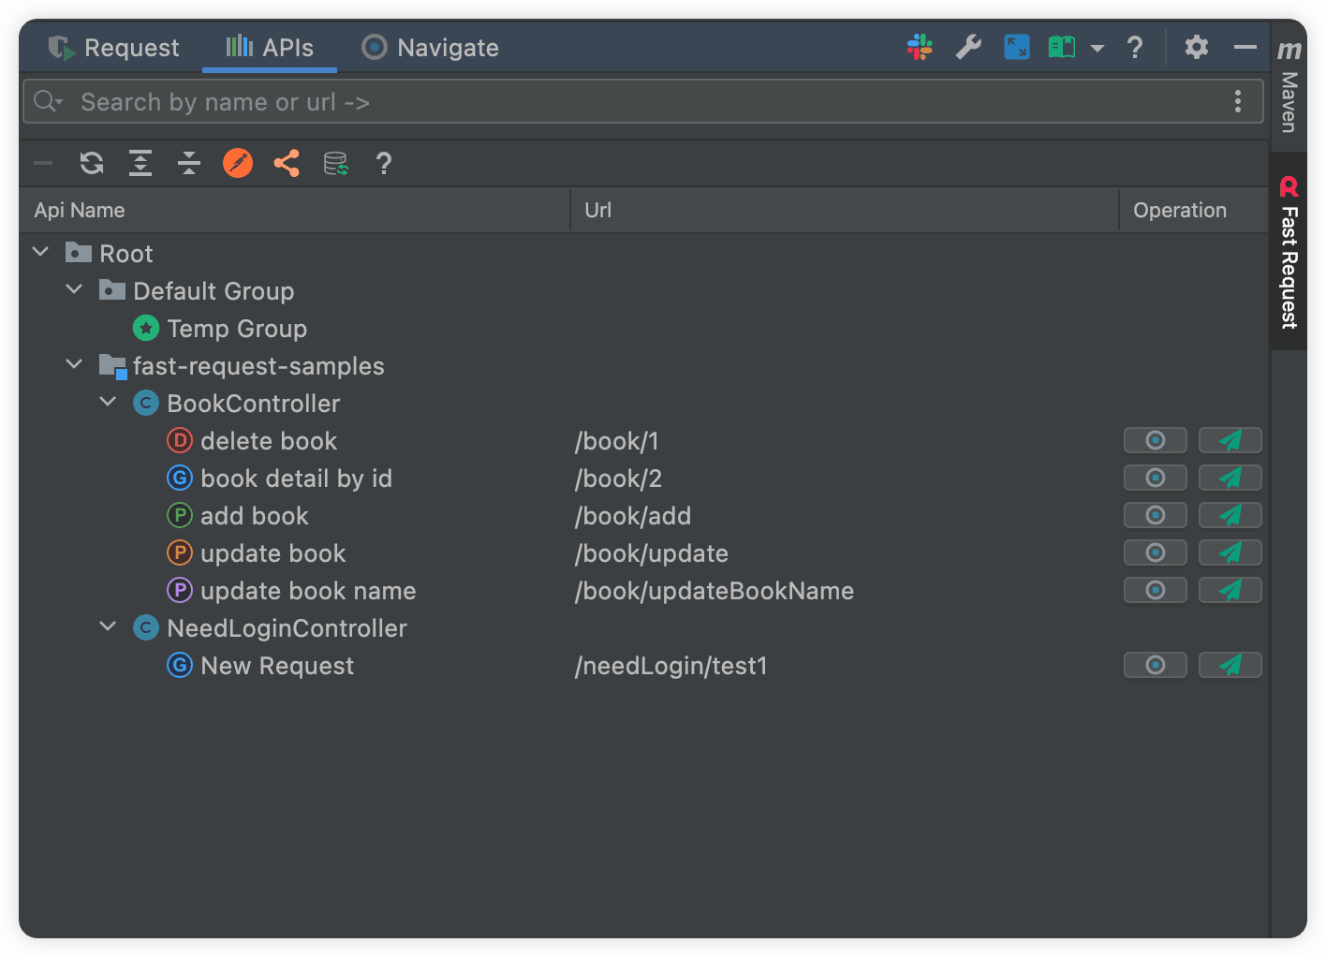
Task: Click the Api Name column header
Action: [x=295, y=210]
